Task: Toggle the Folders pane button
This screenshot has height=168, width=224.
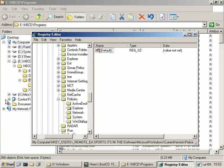Action: point(76,17)
